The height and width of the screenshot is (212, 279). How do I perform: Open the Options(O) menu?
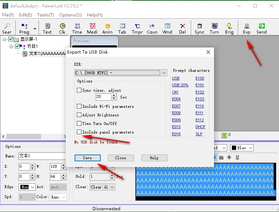pos(70,15)
